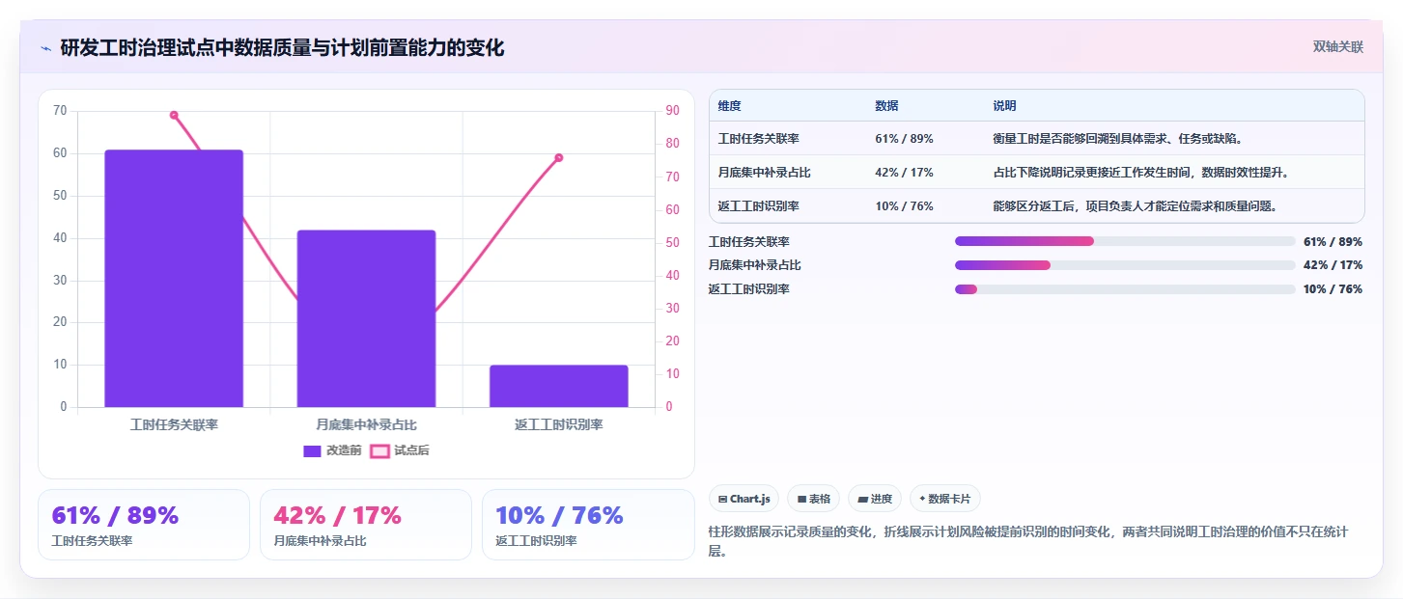1403x599 pixels.
Task: Click the 月底集中补录占比 progress bar
Action: click(x=1125, y=265)
